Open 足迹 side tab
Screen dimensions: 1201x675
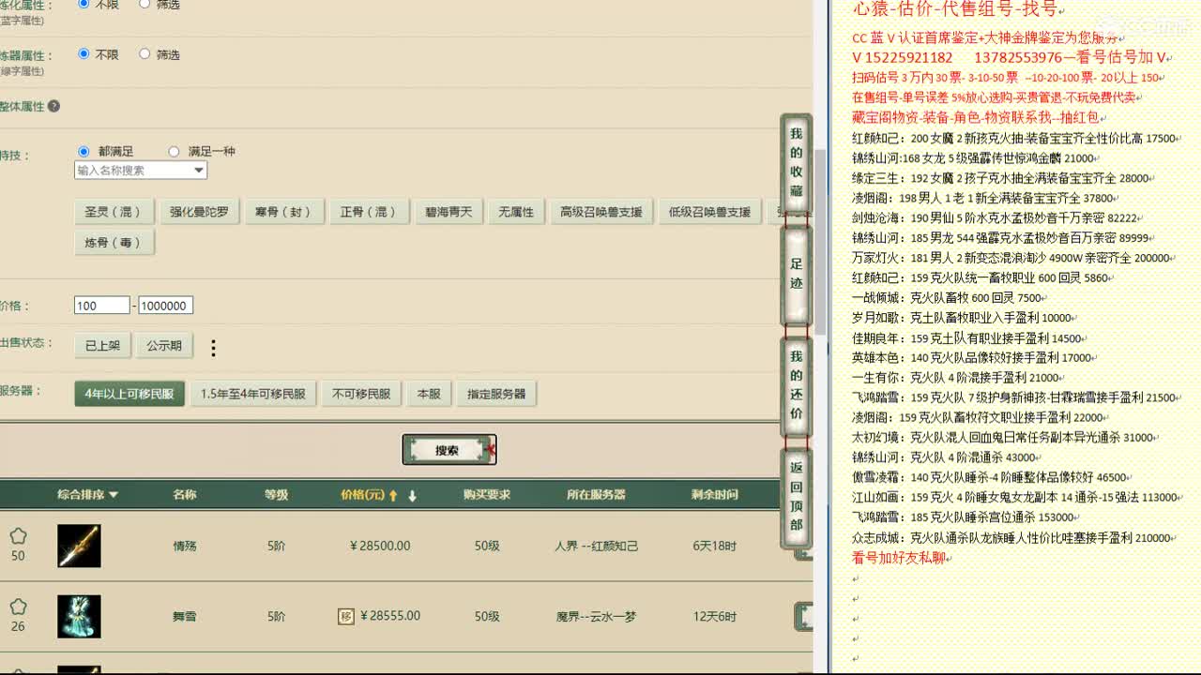[x=796, y=274]
